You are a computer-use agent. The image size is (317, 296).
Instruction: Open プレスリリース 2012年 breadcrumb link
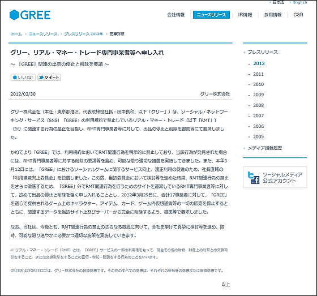click(84, 34)
